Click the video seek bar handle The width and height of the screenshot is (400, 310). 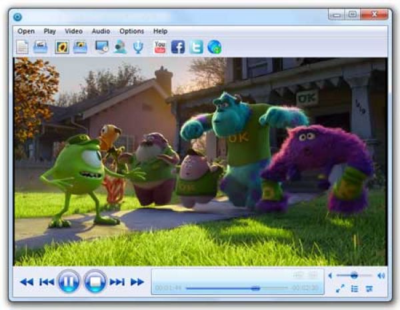point(255,288)
